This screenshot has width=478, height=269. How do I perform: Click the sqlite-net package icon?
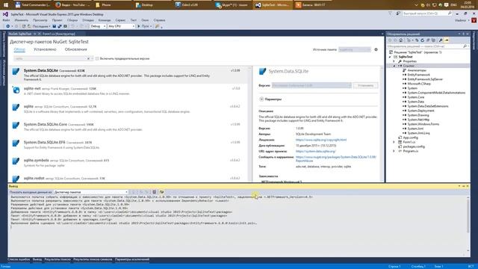[x=16, y=90]
